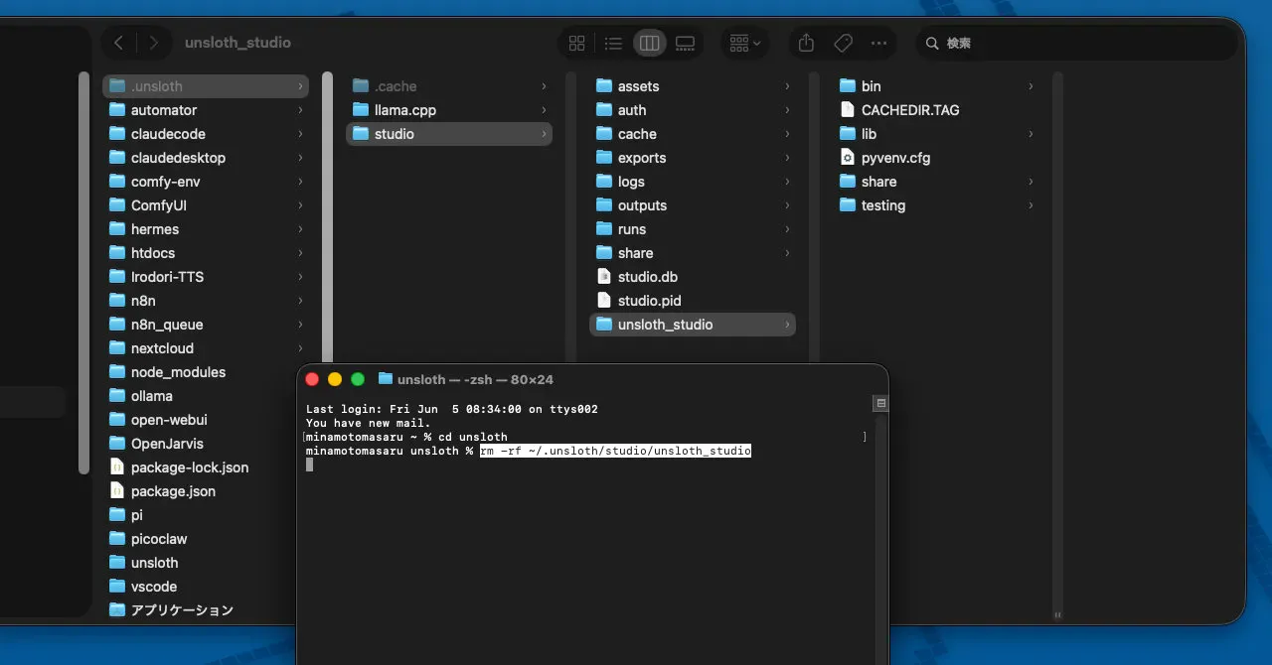This screenshot has width=1272, height=665.
Task: Expand the bin folder chevron
Action: tap(1031, 86)
